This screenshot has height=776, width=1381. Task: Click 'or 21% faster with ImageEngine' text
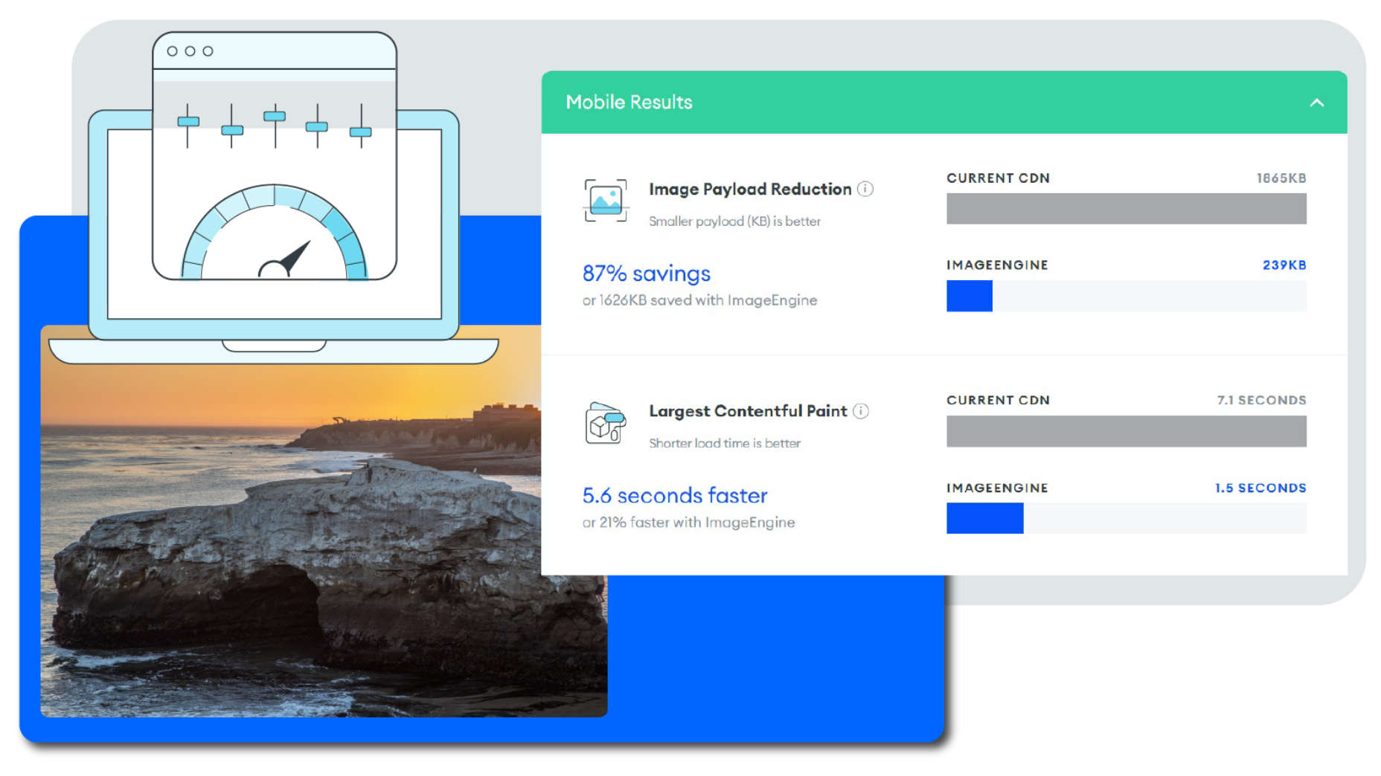pyautogui.click(x=688, y=523)
